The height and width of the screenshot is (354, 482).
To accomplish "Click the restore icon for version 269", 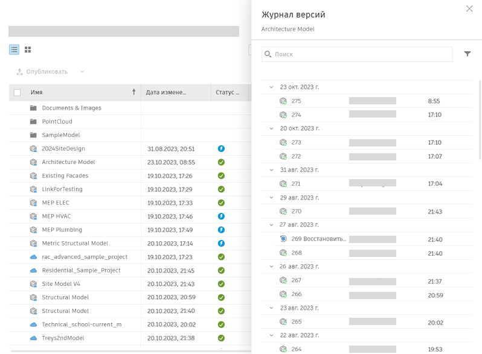I will pyautogui.click(x=283, y=239).
